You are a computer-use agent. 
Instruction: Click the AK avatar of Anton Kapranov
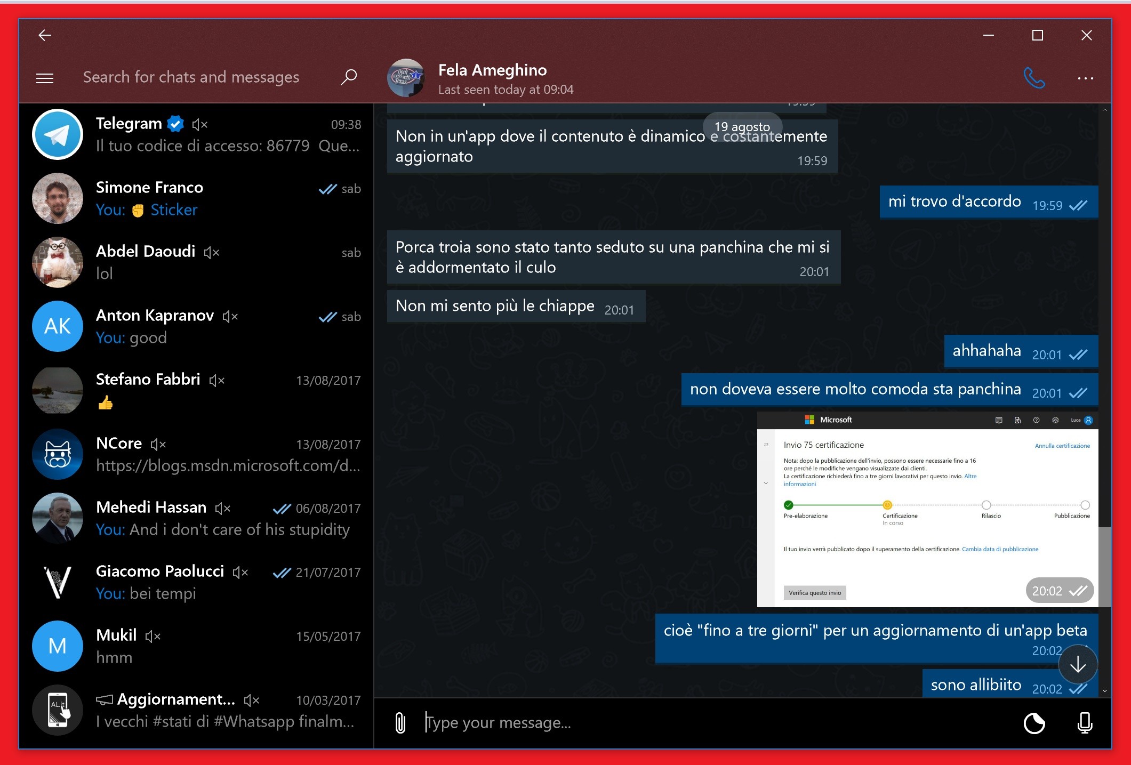(x=58, y=326)
